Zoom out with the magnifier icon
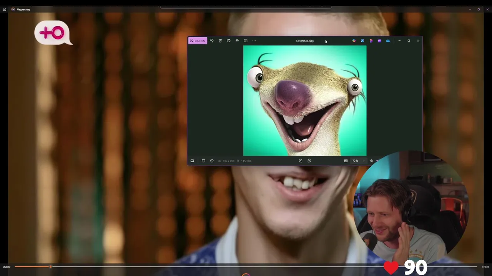Image resolution: width=492 pixels, height=276 pixels. [371, 161]
